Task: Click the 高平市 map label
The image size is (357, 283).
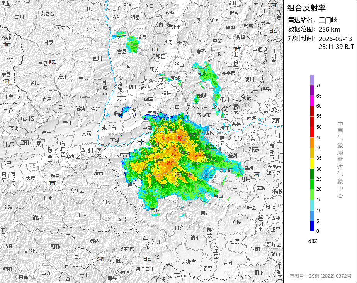Action: tap(228, 73)
